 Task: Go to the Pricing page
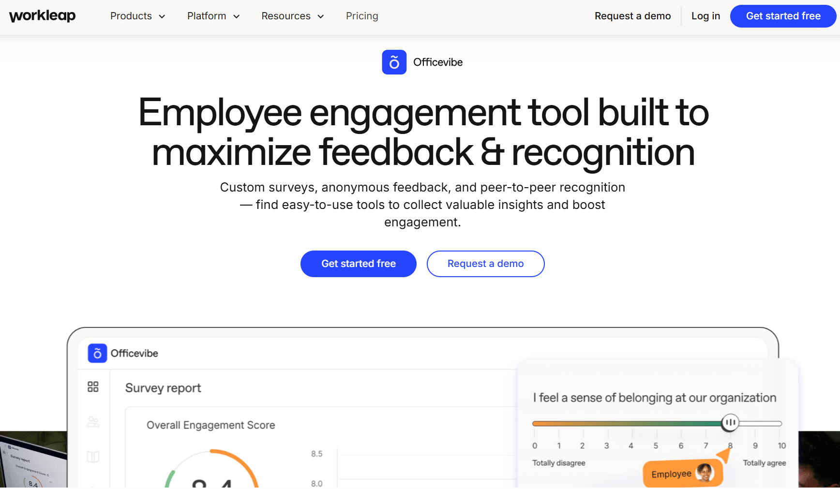[x=362, y=16]
